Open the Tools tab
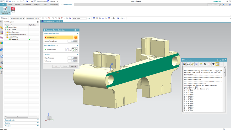This screenshot has width=231, height=130. 45,5
